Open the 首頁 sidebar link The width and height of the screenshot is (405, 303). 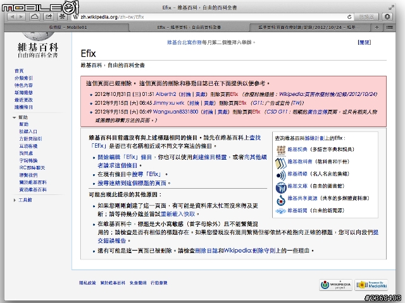pyautogui.click(x=19, y=71)
